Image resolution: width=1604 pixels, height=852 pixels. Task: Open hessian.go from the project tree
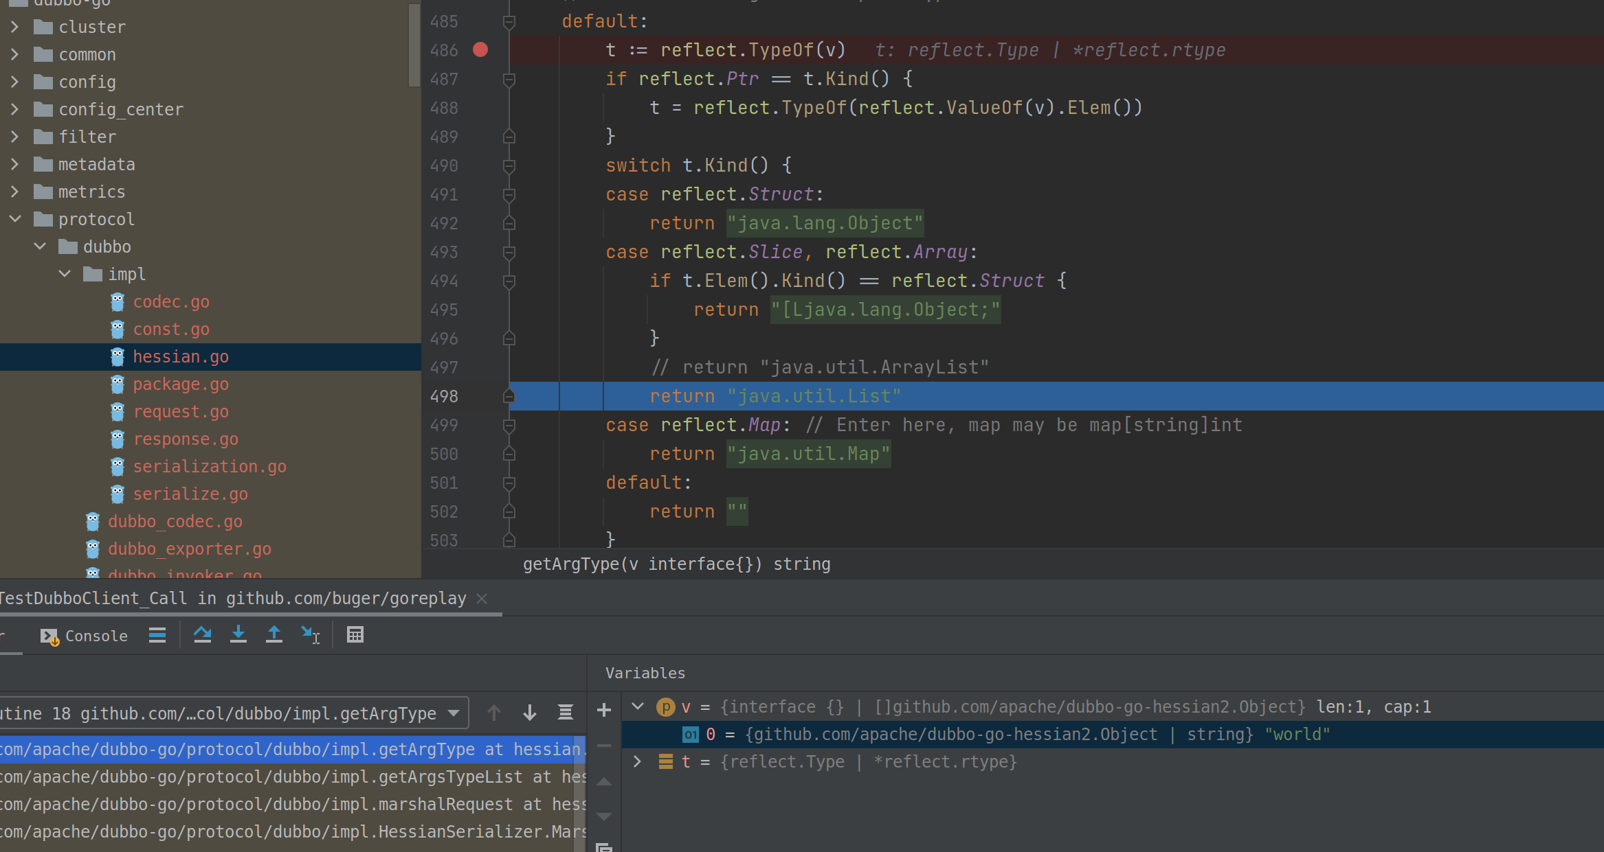pyautogui.click(x=181, y=356)
